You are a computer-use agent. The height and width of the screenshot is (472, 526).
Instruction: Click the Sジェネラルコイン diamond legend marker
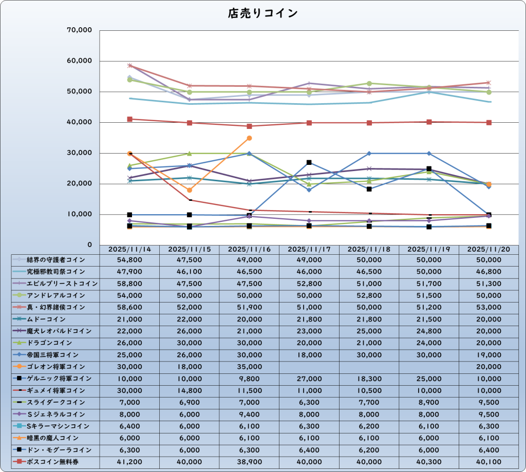click(19, 414)
